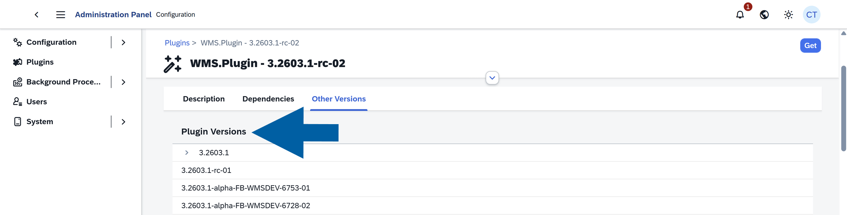
Task: Open the Configuration gear icon
Action: [17, 42]
